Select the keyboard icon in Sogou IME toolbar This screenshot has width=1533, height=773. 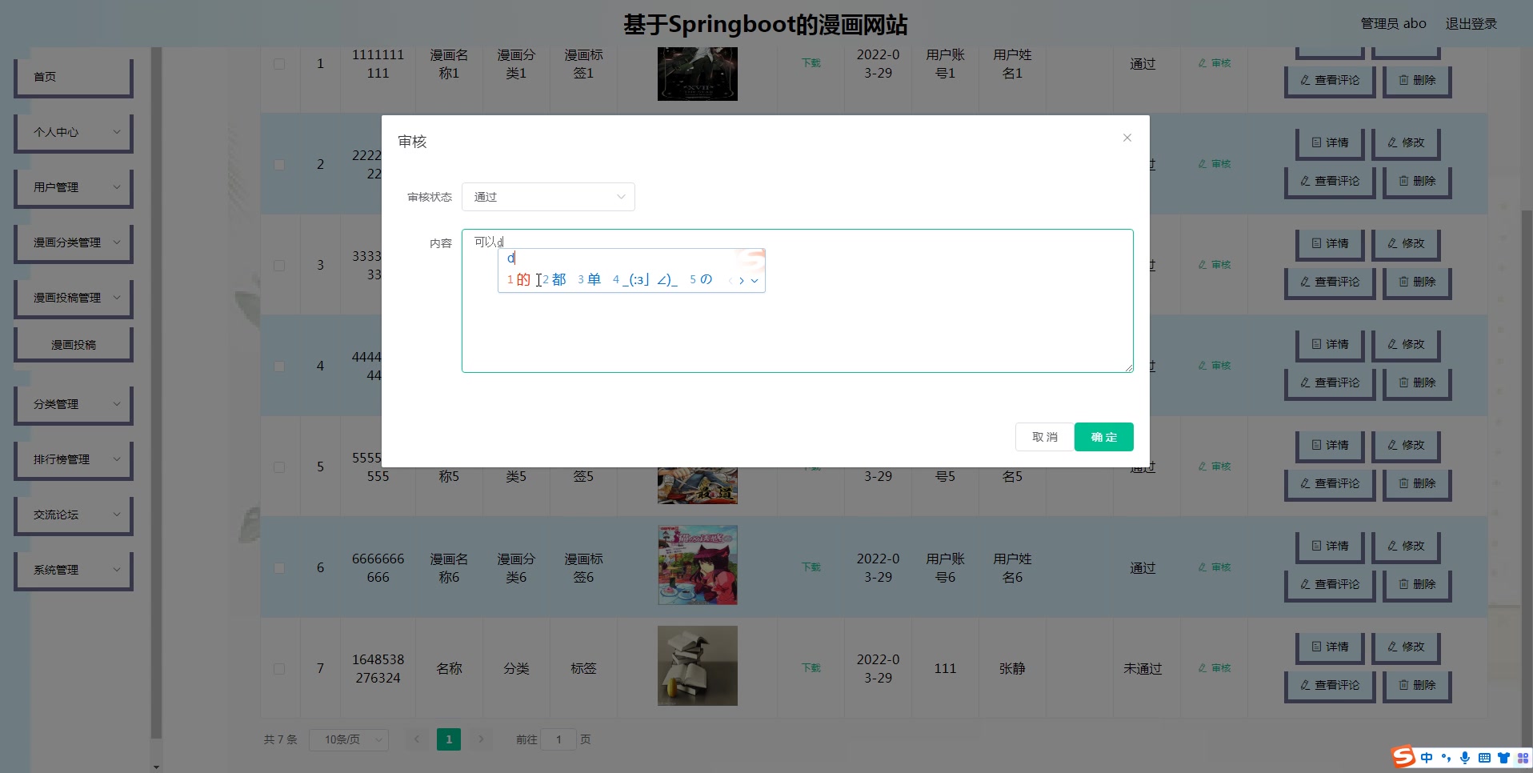coord(1485,758)
